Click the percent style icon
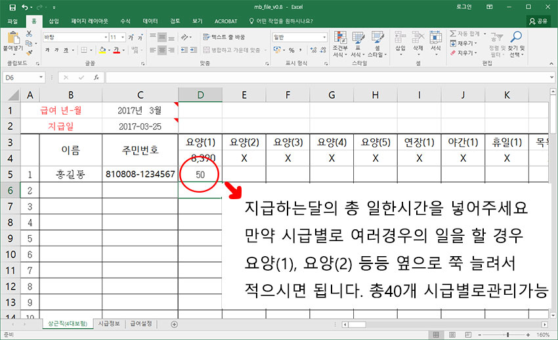The height and width of the screenshot is (340, 558). click(291, 50)
